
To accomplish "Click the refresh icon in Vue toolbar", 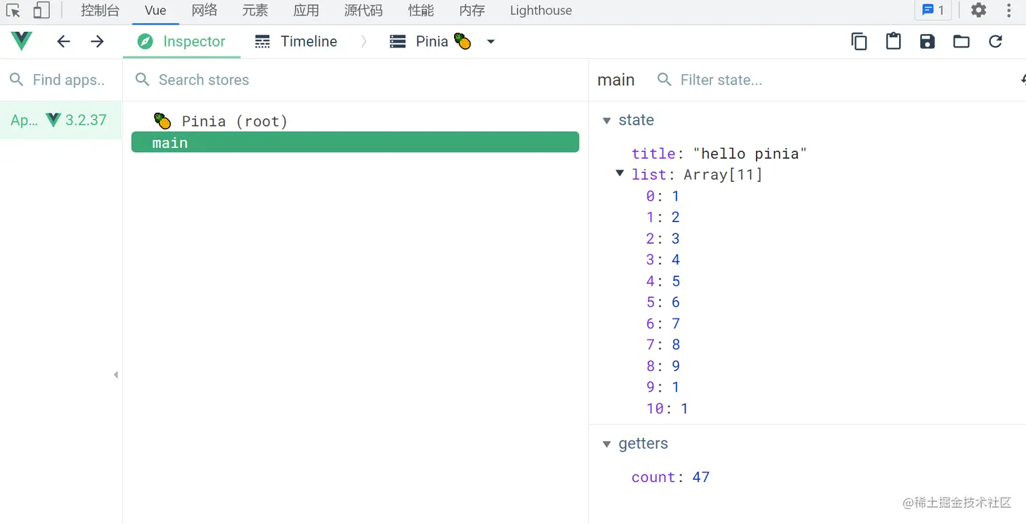I will [x=995, y=41].
